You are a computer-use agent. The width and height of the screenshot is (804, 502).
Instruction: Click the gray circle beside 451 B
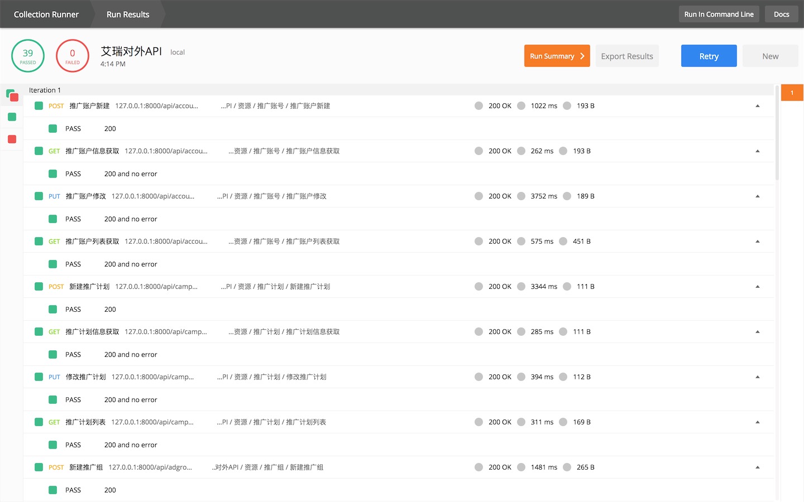tap(563, 241)
